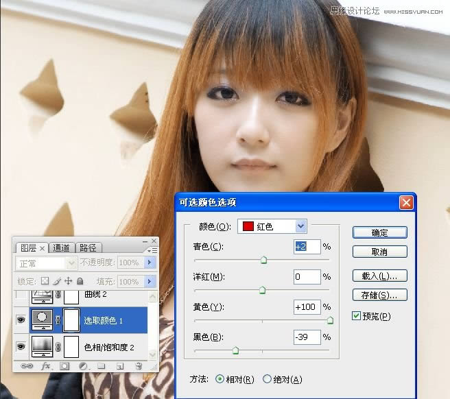Click the 确定 OK button

[379, 232]
